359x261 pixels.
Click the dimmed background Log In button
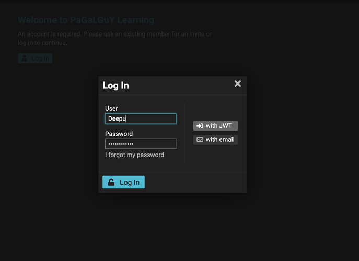pos(35,58)
